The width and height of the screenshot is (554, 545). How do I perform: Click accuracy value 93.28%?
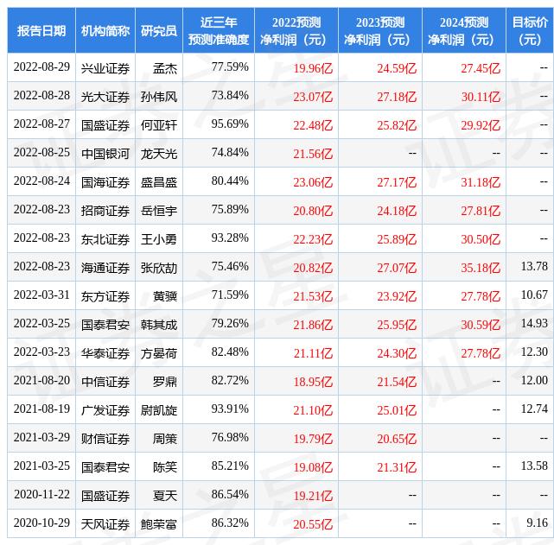coord(230,238)
